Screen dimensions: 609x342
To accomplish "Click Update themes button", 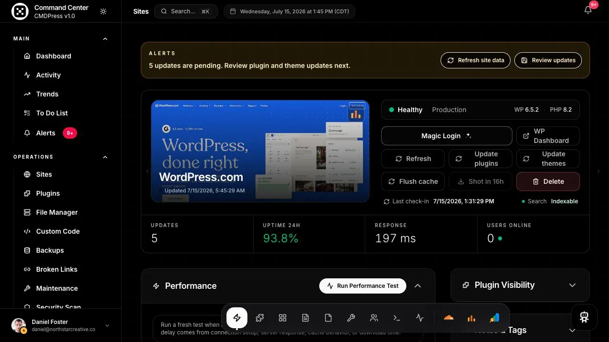I will [548, 159].
